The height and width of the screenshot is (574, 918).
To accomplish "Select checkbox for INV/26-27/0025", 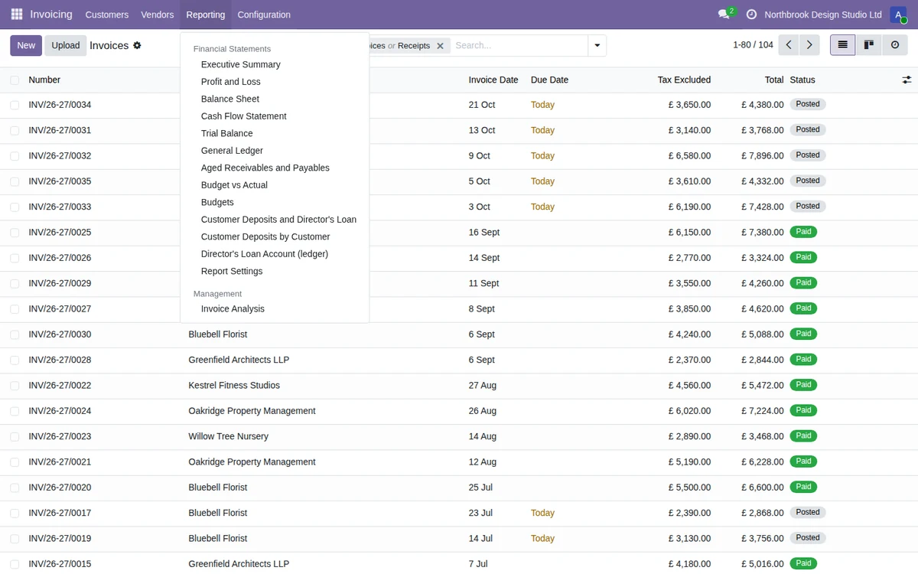I will pyautogui.click(x=15, y=233).
